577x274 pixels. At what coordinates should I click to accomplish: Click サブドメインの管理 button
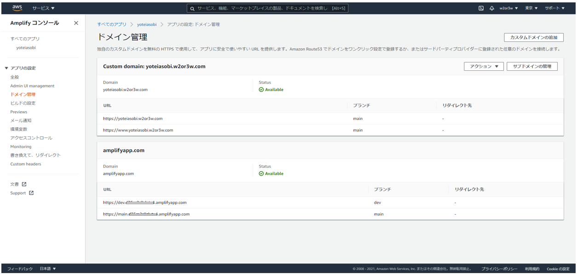coord(532,67)
